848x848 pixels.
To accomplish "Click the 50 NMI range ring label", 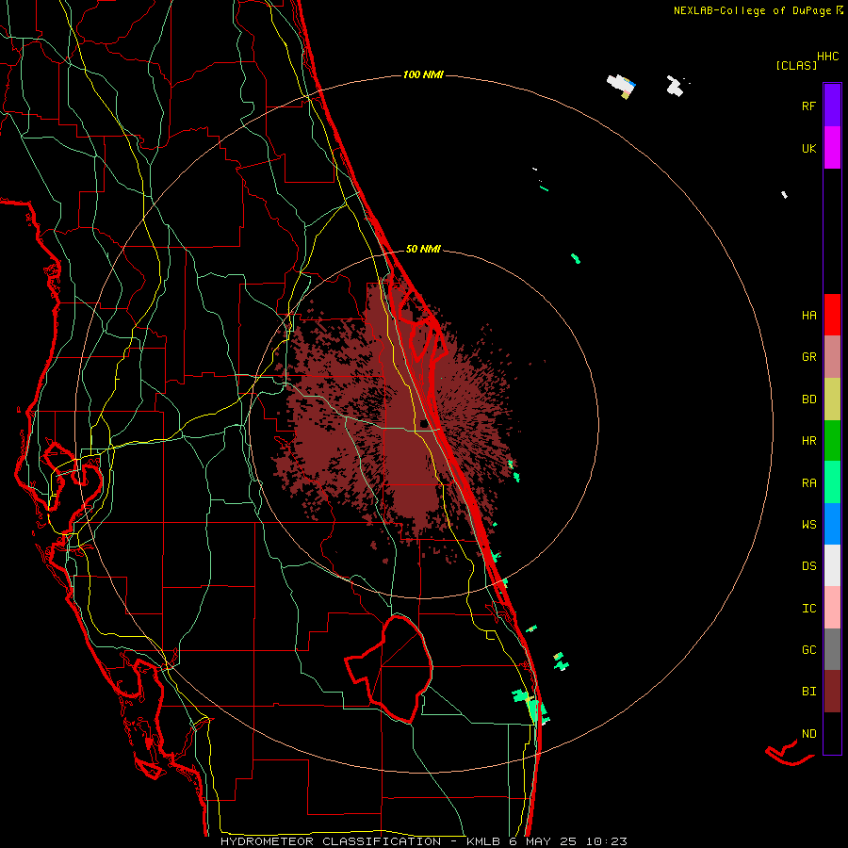I will point(423,249).
